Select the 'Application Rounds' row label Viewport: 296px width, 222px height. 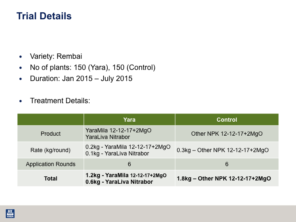[51, 164]
